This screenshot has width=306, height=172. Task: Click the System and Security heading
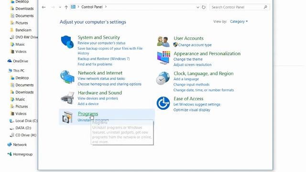coord(99,37)
